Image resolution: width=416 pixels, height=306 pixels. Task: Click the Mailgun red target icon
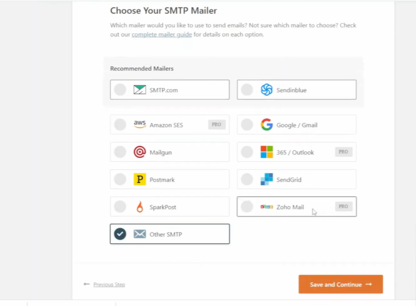click(x=140, y=152)
